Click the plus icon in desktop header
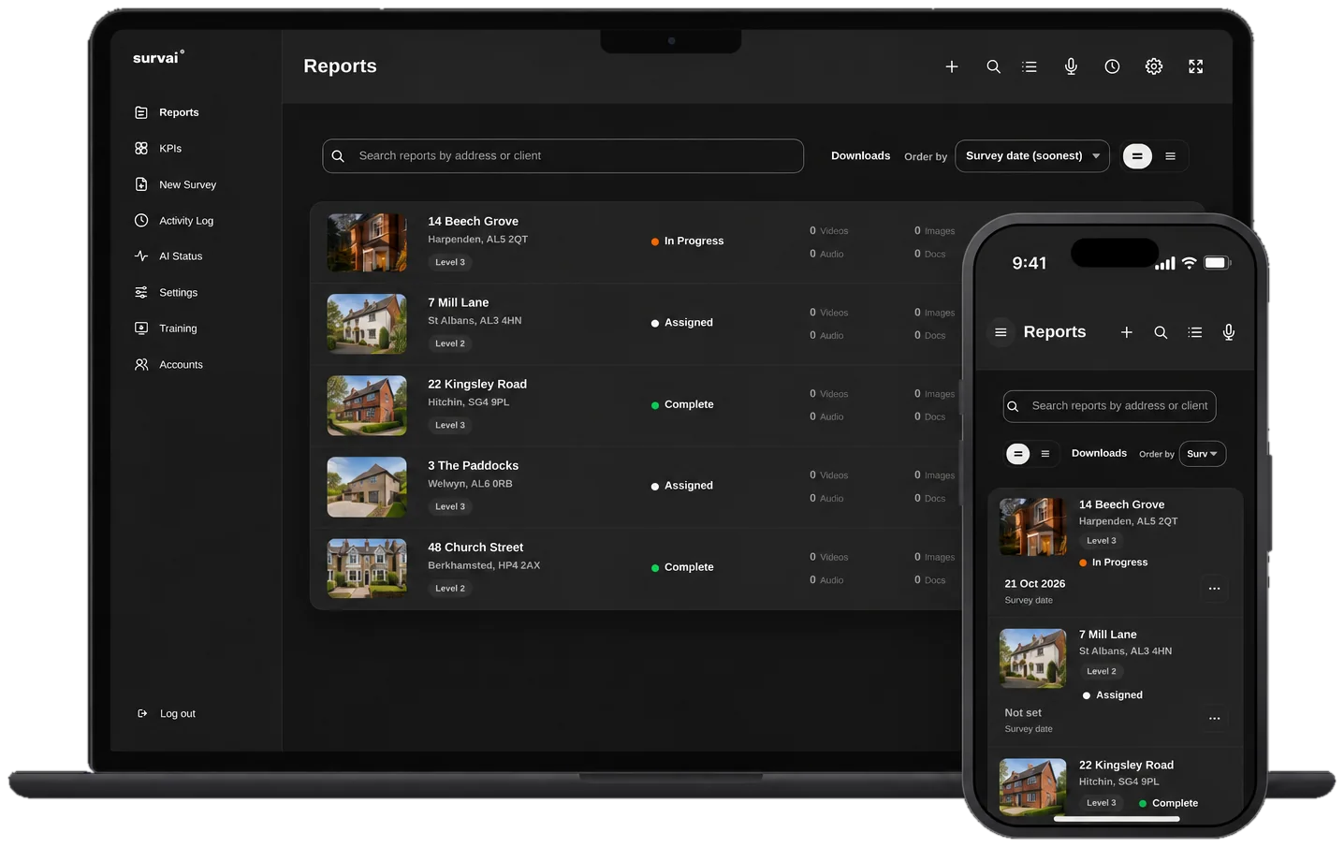Viewport: 1344px width, 847px height. click(x=951, y=66)
